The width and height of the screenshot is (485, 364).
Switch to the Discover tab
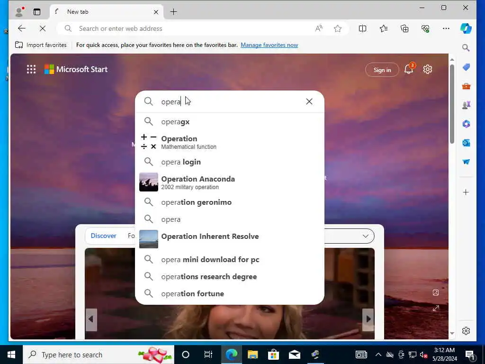coord(103,236)
